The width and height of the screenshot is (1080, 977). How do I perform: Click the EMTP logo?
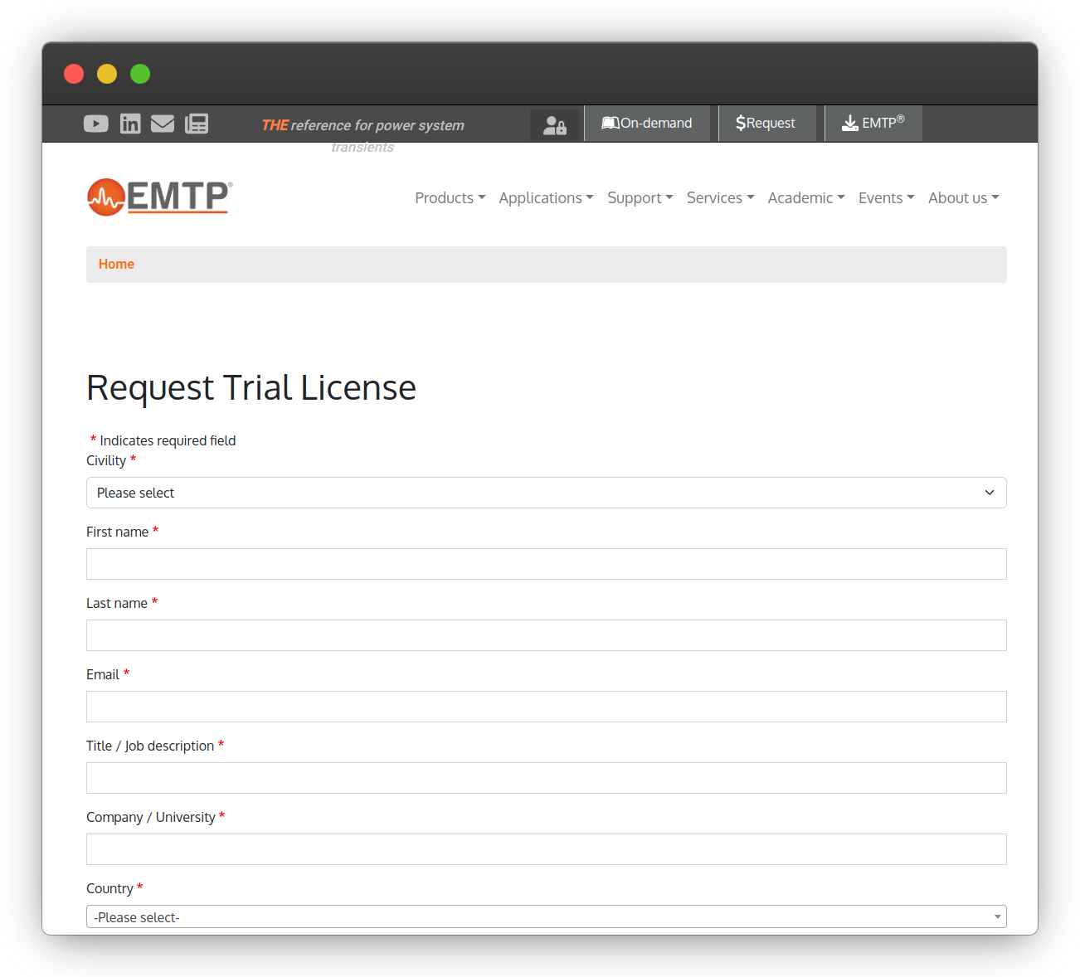click(160, 197)
